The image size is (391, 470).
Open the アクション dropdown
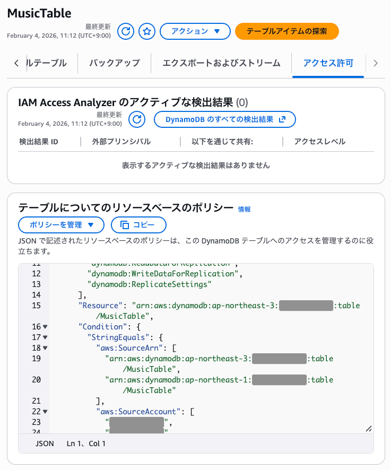coord(195,31)
